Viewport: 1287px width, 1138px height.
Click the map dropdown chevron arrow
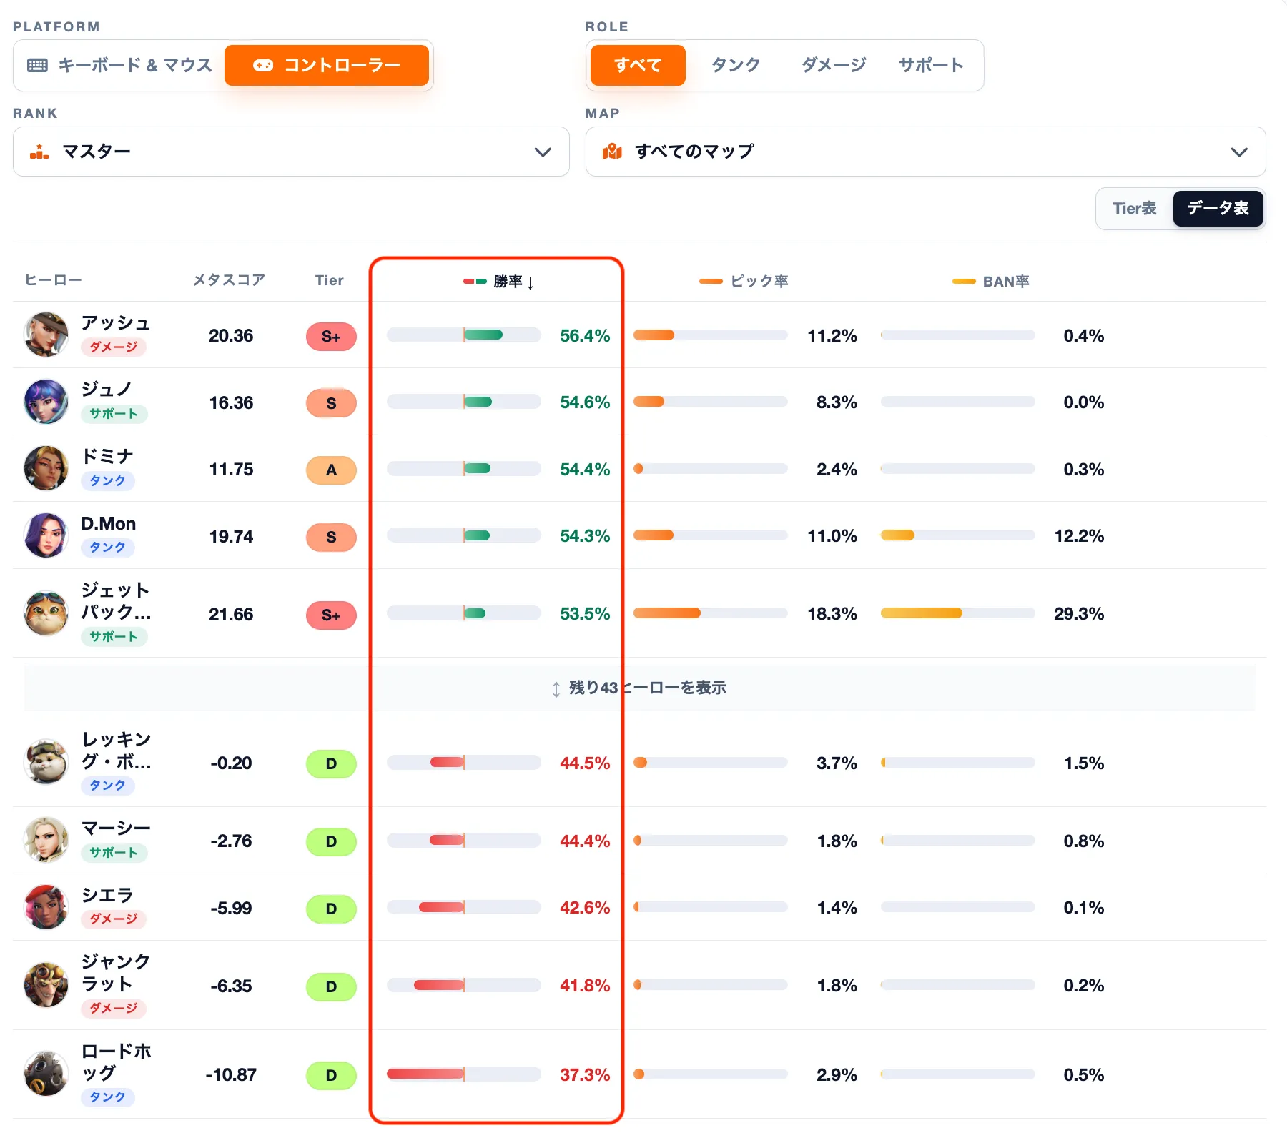[x=1239, y=152]
